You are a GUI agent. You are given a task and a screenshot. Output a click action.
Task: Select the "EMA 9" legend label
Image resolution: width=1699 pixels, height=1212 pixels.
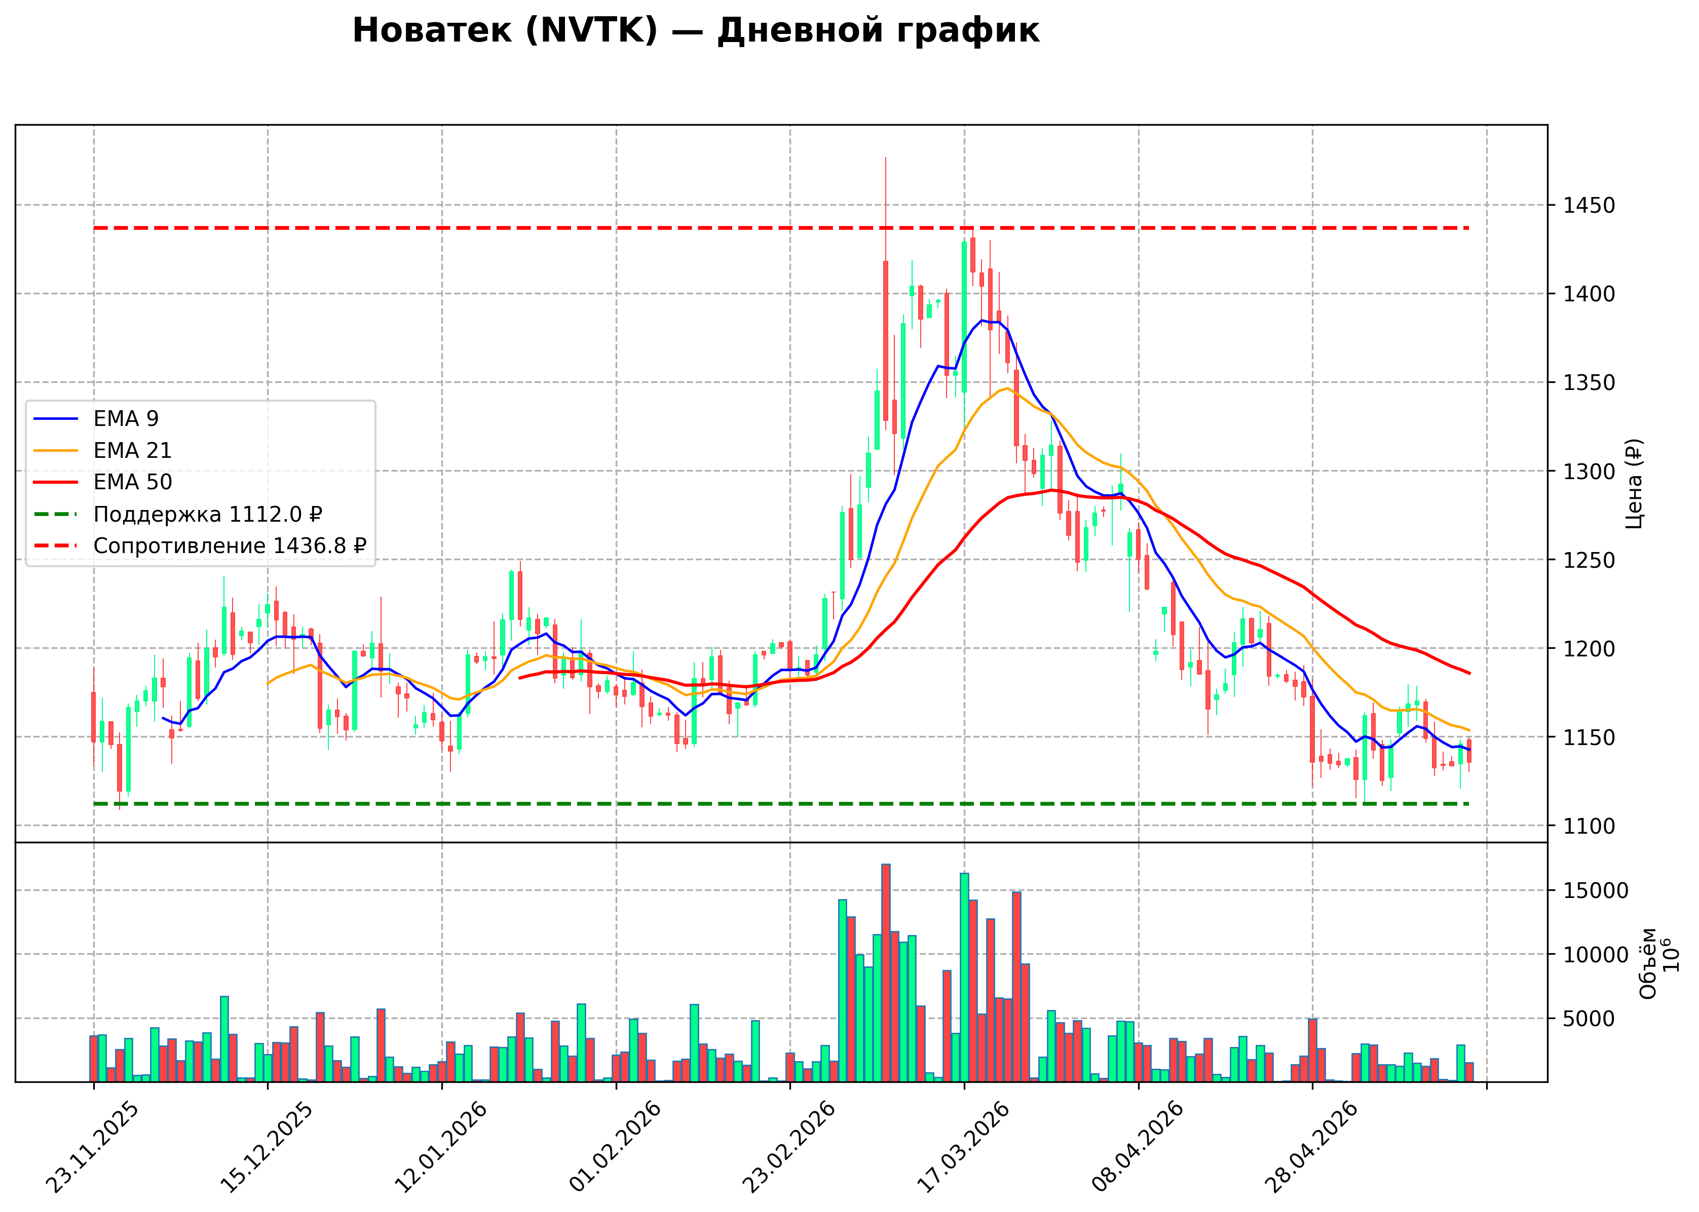tap(126, 419)
